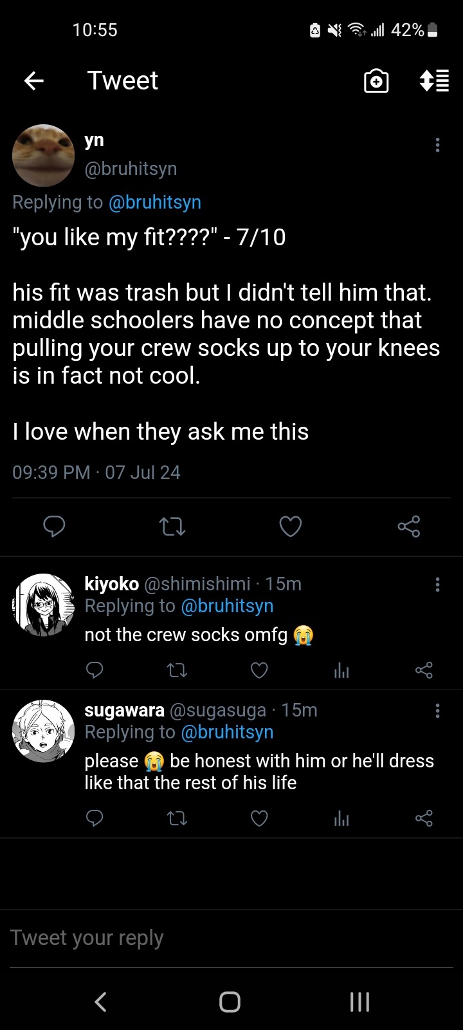This screenshot has height=1030, width=463.
Task: Open more options on sugawara's reply
Action: click(437, 711)
